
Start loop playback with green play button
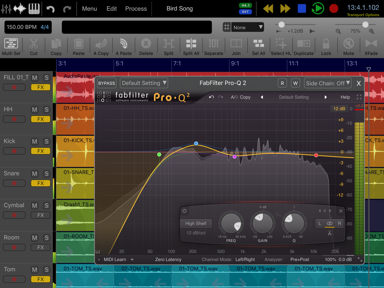pos(318,9)
